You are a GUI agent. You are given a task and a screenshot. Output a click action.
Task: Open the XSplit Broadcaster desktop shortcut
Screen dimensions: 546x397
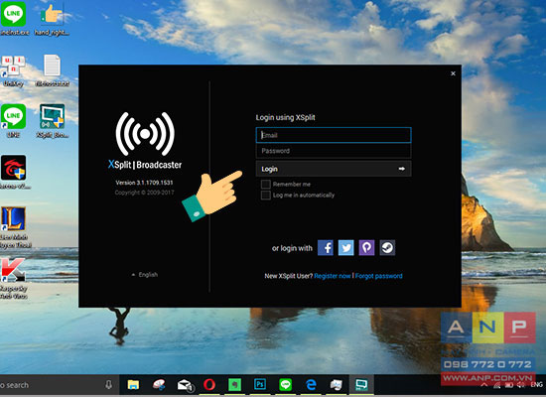coord(52,121)
